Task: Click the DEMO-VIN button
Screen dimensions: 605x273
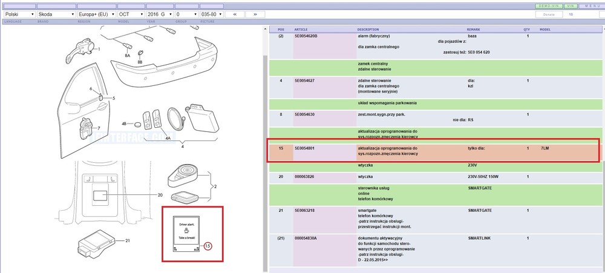Action: point(547,6)
